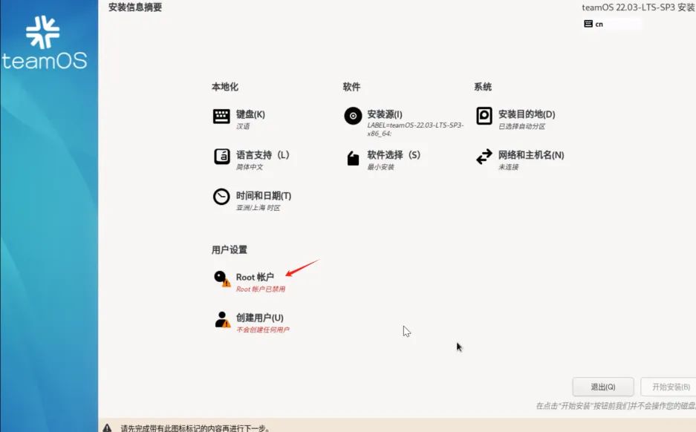Click the '用户设置' section heading

pos(229,249)
